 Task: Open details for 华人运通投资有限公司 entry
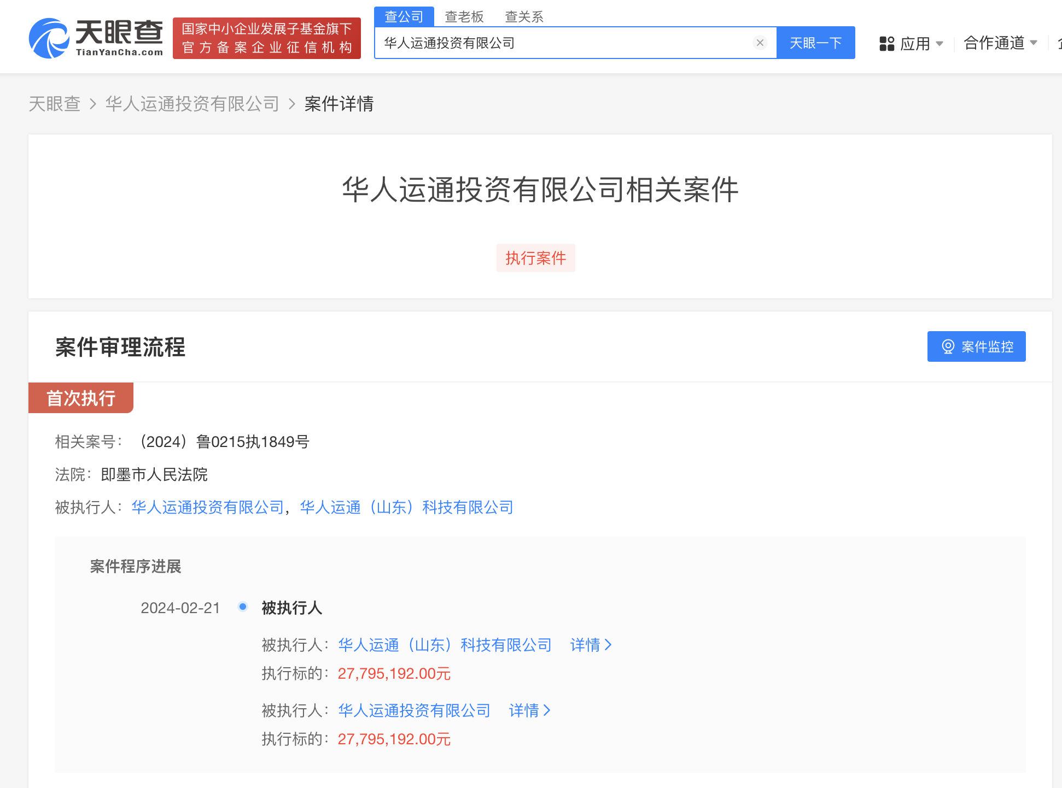[529, 710]
